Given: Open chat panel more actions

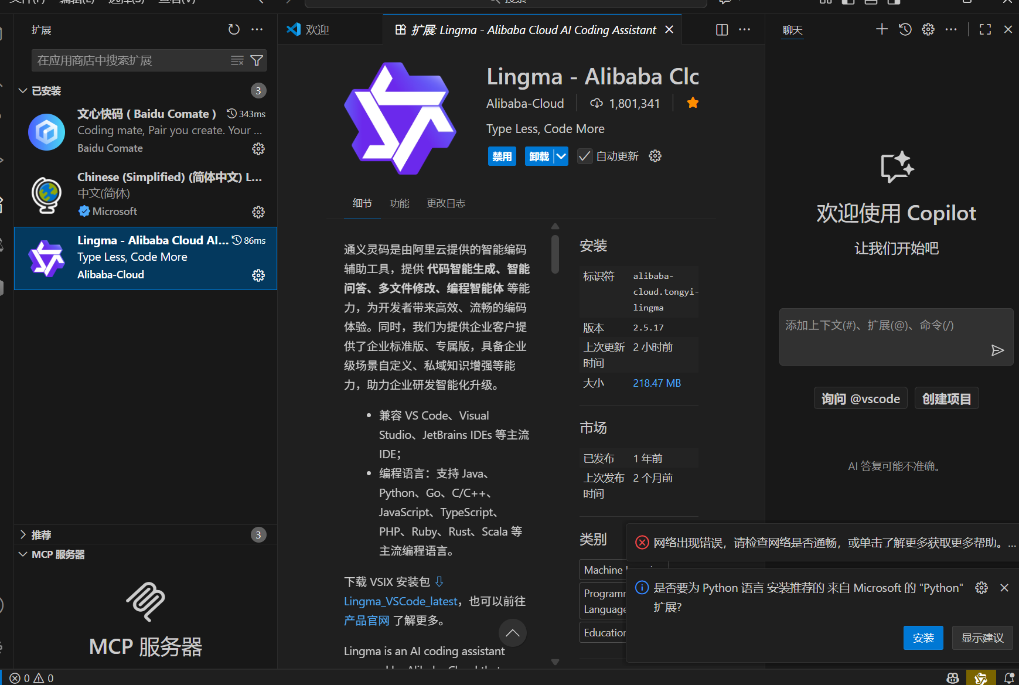Looking at the screenshot, I should click(x=951, y=29).
